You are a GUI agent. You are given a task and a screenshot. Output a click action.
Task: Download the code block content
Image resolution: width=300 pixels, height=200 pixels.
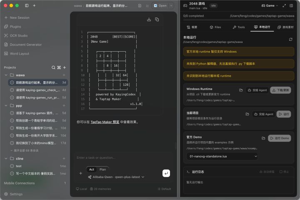[149, 19]
